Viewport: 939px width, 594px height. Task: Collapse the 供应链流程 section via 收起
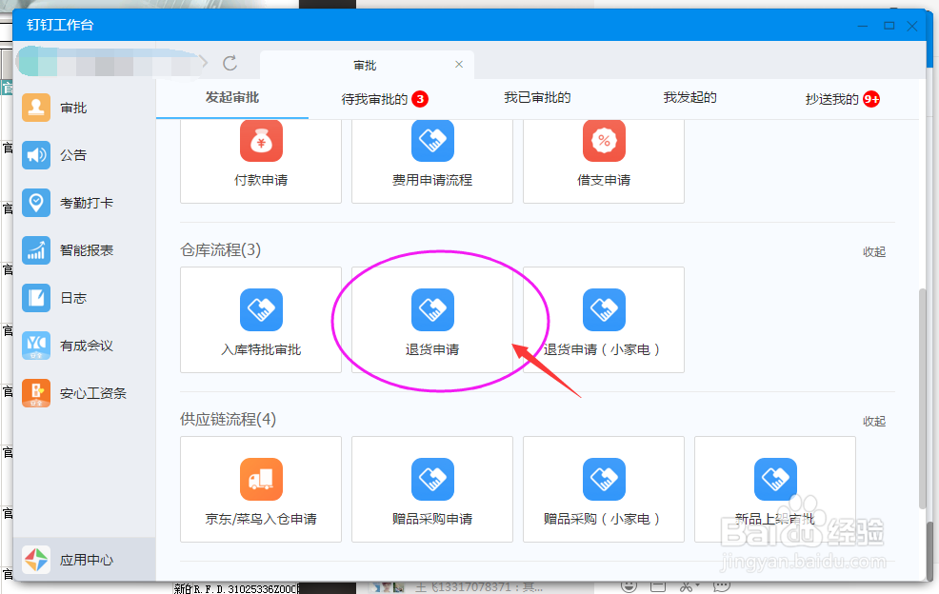click(x=873, y=420)
